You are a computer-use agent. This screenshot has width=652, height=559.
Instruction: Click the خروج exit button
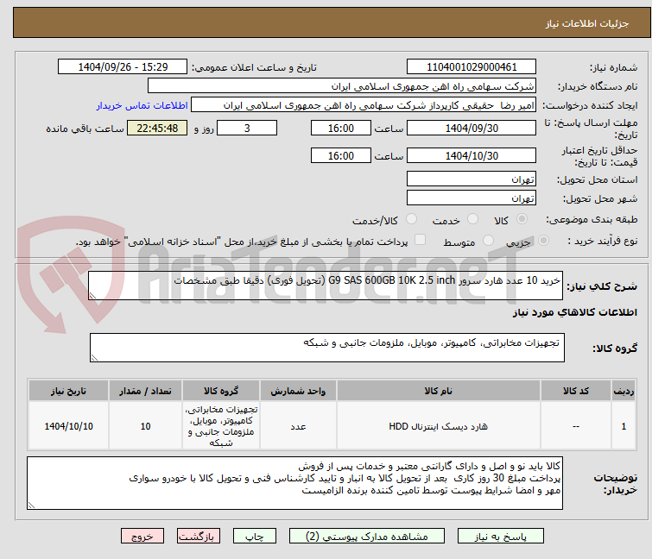tap(142, 537)
